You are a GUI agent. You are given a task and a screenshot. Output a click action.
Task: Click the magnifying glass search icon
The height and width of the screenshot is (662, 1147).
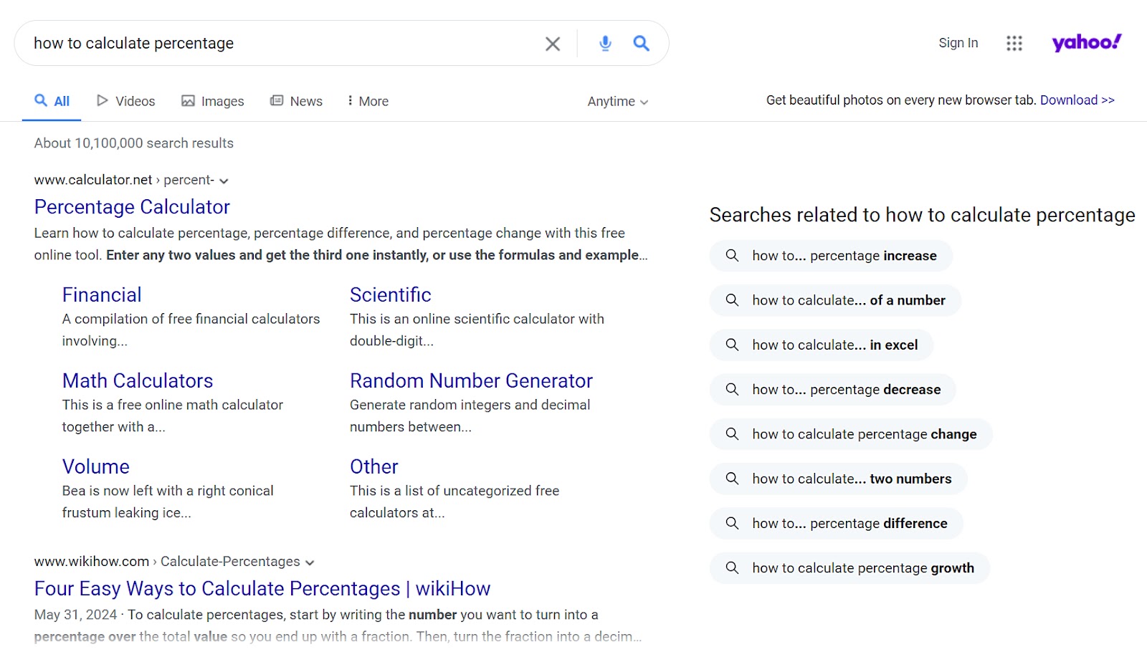tap(641, 43)
